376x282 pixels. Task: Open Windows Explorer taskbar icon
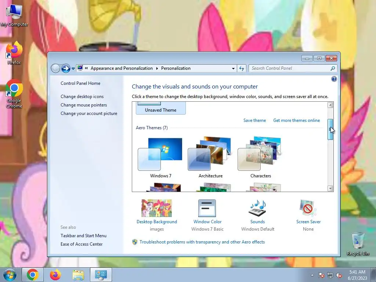(78, 275)
